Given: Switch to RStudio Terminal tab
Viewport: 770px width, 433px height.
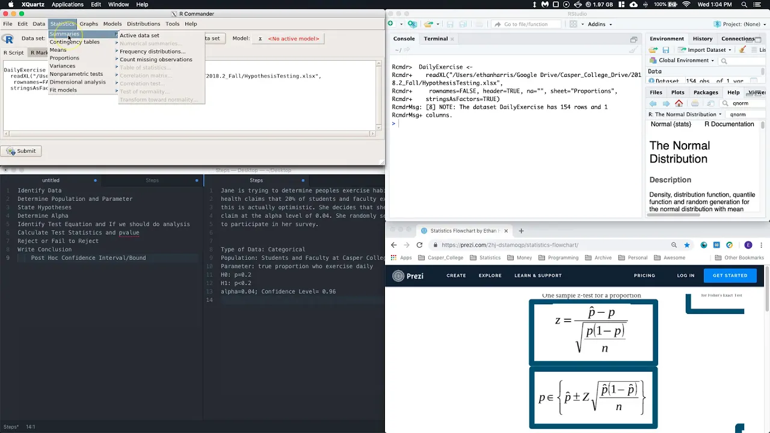Looking at the screenshot, I should pyautogui.click(x=439, y=38).
